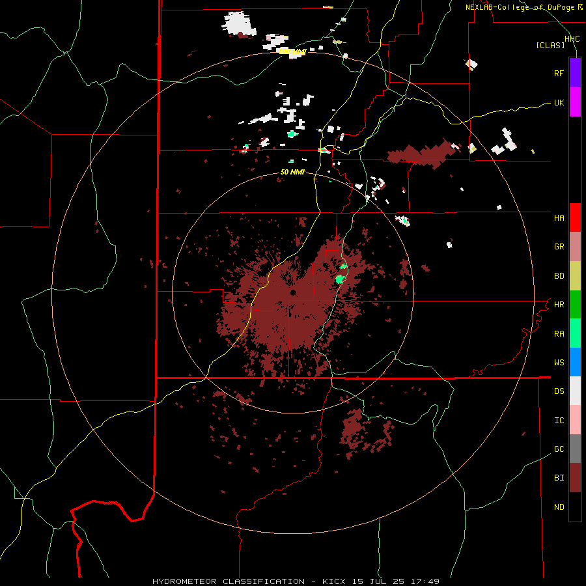
Task: Click the 'HR' legend label
Action: 559,305
